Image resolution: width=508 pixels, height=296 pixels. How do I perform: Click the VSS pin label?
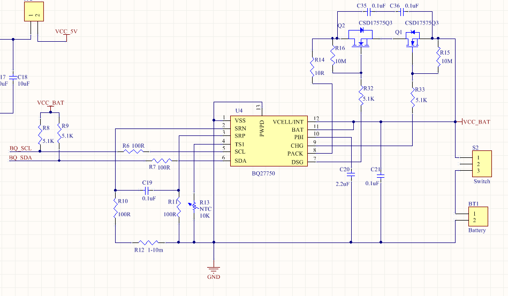(240, 120)
